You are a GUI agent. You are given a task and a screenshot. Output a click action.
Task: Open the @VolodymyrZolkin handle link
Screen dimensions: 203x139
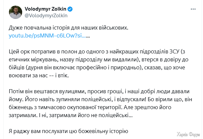click(46, 16)
